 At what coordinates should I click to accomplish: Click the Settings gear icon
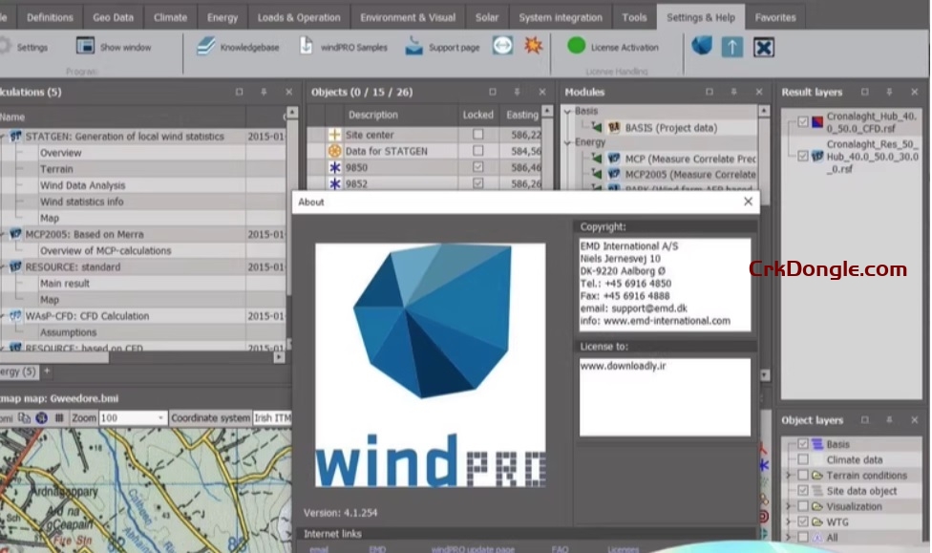(10, 45)
